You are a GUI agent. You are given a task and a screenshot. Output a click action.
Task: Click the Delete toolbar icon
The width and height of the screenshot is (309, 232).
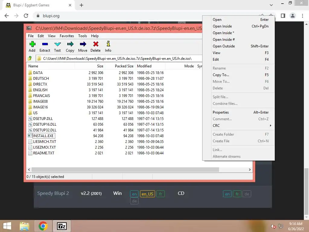tap(96, 44)
